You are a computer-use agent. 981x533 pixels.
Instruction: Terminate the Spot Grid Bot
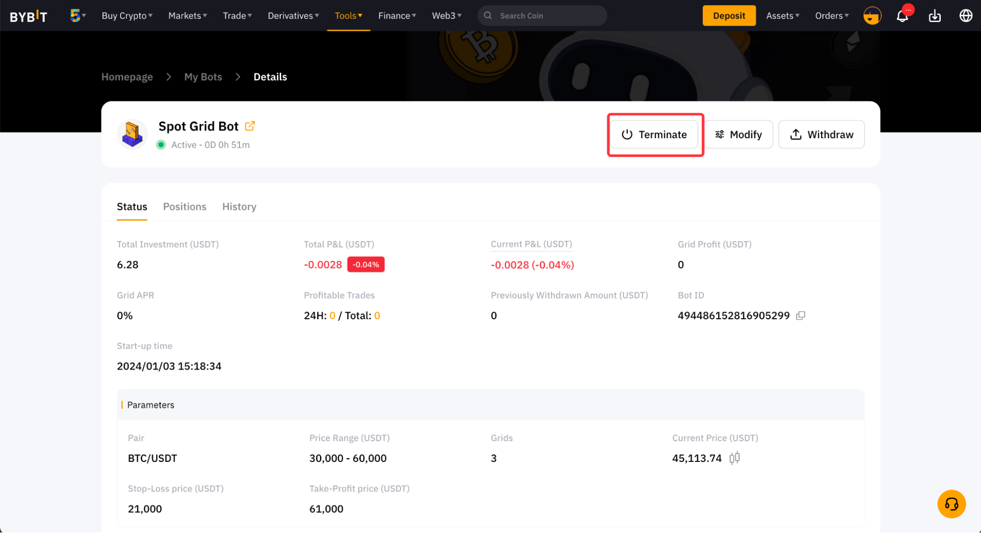654,134
